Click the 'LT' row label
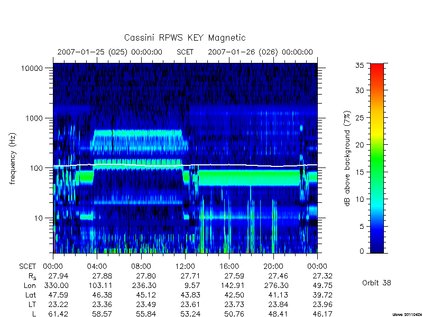Viewport: 423px width, 317px height. pos(32,305)
